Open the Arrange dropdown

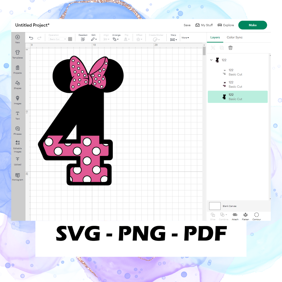115,39
